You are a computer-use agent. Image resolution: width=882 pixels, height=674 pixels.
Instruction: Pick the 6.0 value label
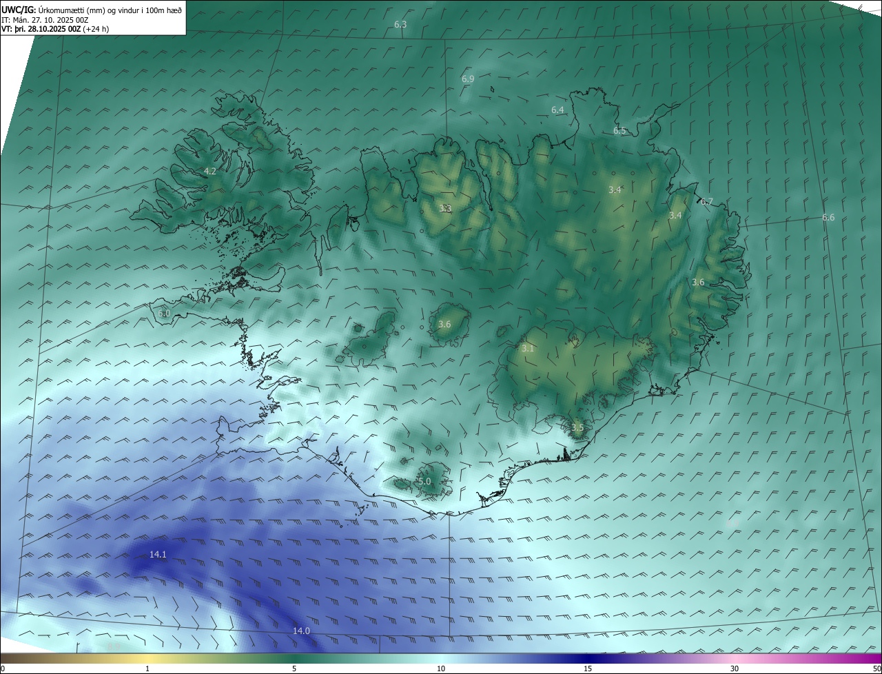coord(163,314)
